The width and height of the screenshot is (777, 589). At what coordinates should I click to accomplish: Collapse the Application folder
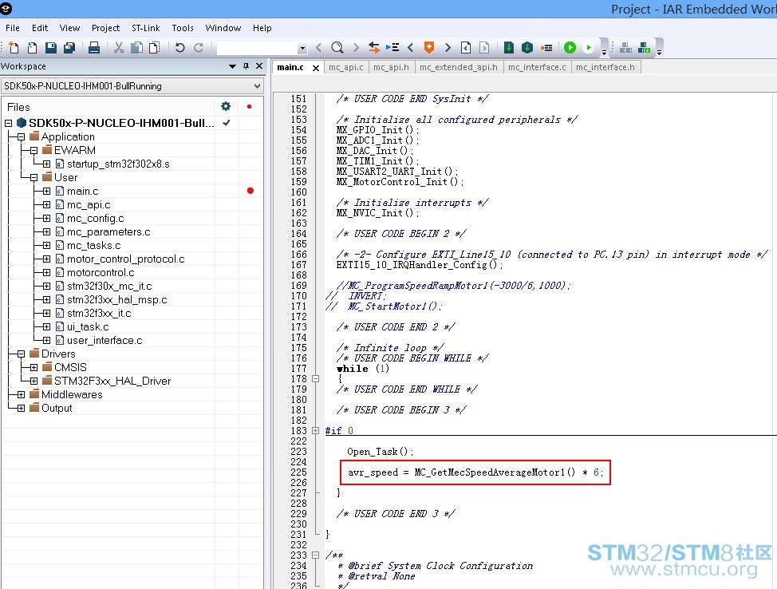pyautogui.click(x=21, y=136)
